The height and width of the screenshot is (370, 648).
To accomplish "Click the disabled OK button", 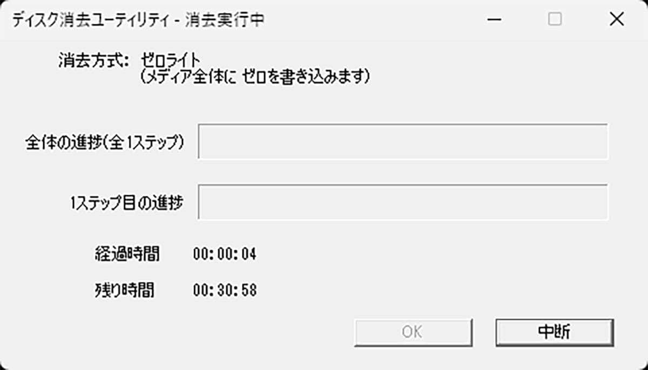I will pyautogui.click(x=413, y=332).
